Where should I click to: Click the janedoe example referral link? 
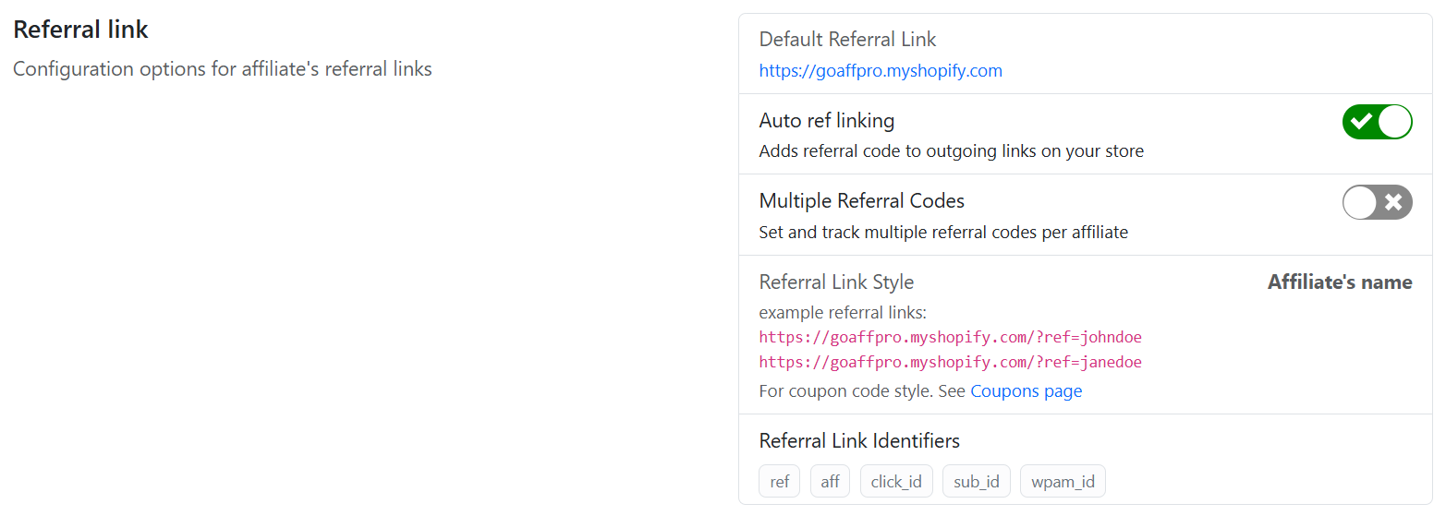tap(951, 362)
